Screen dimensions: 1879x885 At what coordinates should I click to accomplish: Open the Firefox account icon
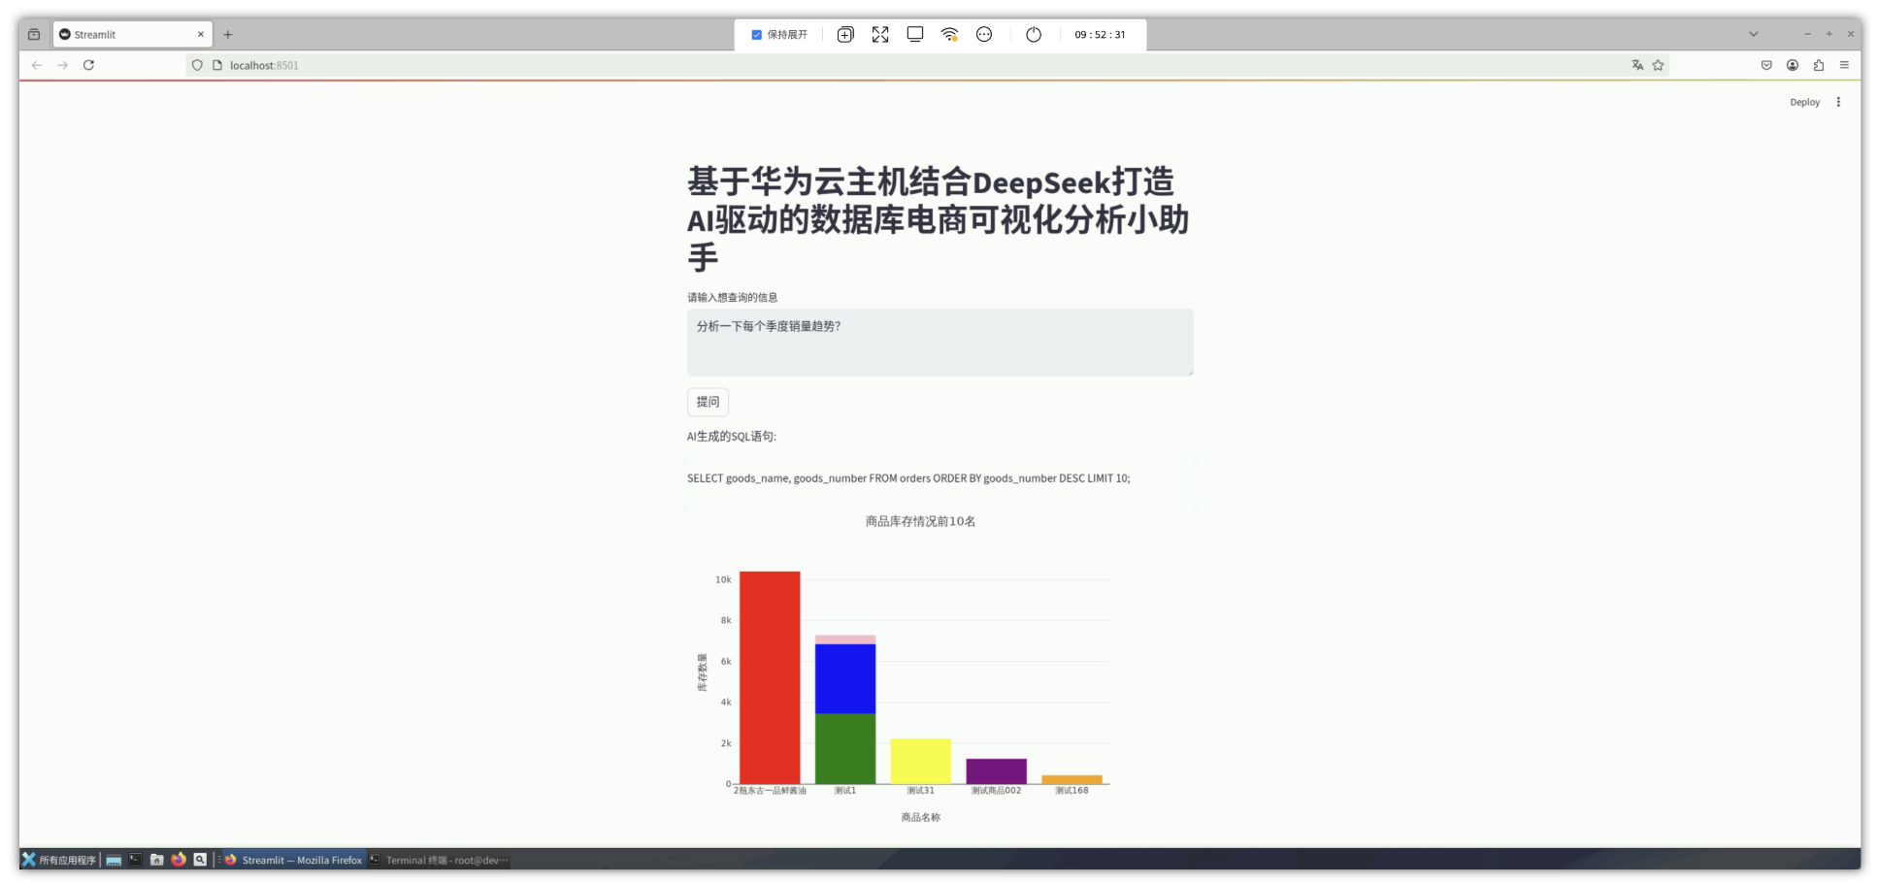point(1793,65)
